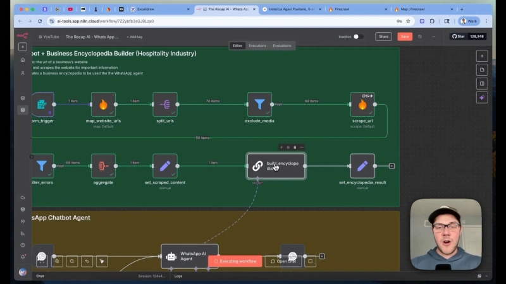Select the set_encyclopedia_result node
The height and width of the screenshot is (284, 506).
click(x=362, y=166)
